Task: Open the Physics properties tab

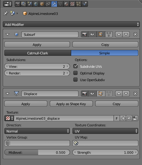Action: pos(85,4)
